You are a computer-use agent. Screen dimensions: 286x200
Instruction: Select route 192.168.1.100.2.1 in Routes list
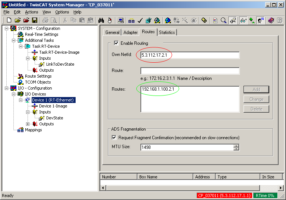click(158, 89)
